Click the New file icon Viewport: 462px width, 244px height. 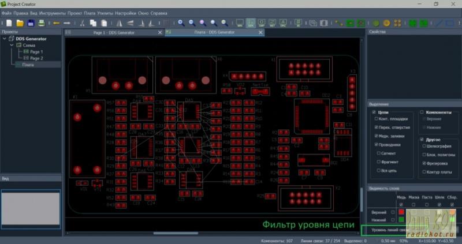pyautogui.click(x=8, y=23)
